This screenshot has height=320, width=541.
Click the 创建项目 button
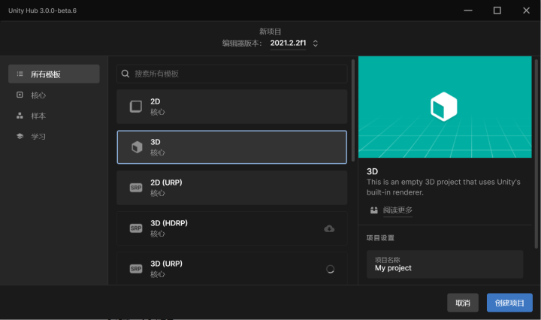coord(509,303)
